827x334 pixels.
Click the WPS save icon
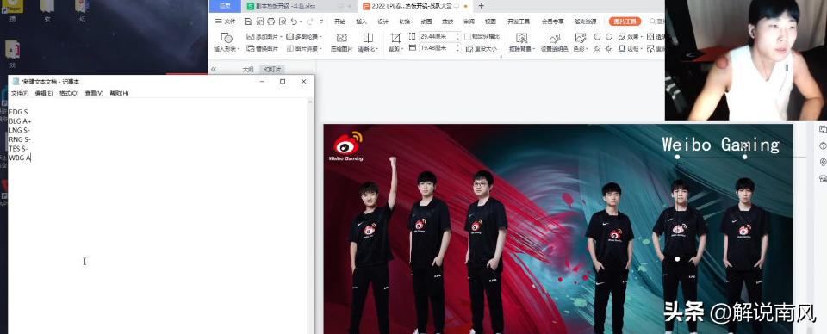click(x=248, y=22)
